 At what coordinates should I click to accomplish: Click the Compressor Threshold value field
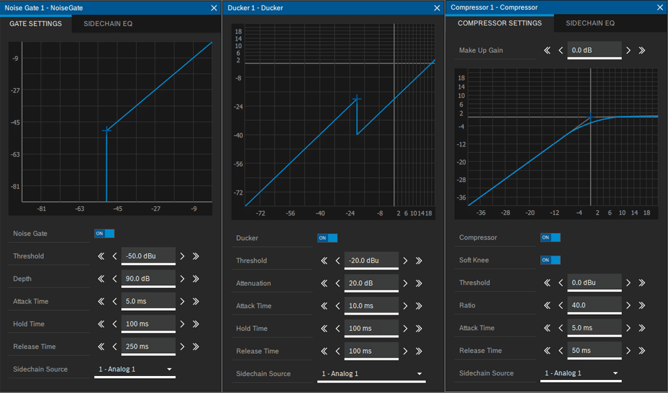594,283
